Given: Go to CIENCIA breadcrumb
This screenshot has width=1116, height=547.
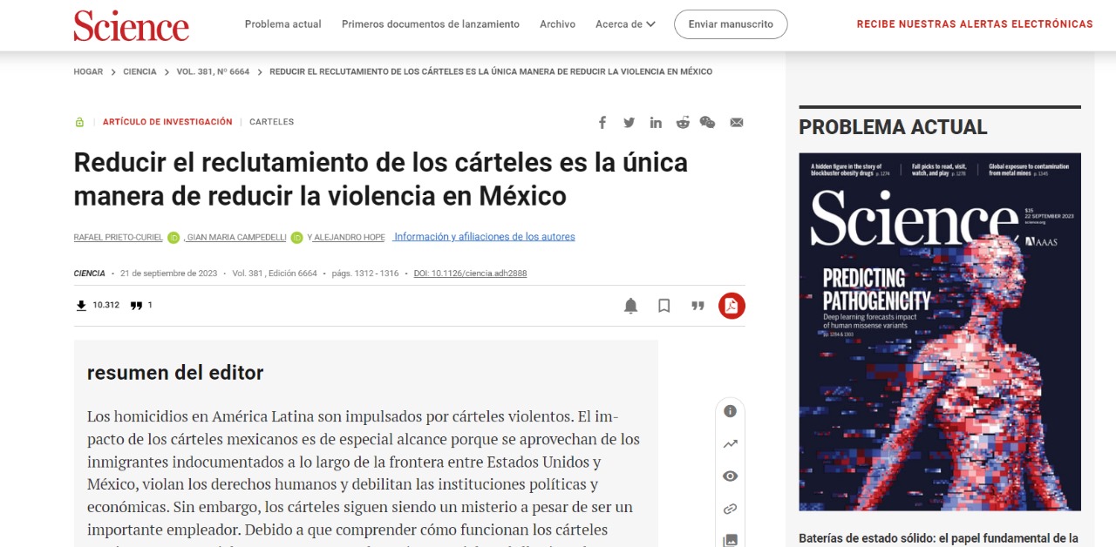Looking at the screenshot, I should 140,71.
